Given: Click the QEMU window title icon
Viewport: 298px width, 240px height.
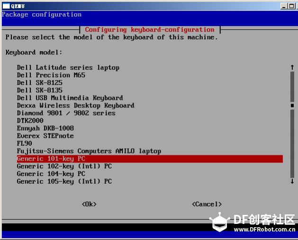Looking at the screenshot, I should (6, 6).
